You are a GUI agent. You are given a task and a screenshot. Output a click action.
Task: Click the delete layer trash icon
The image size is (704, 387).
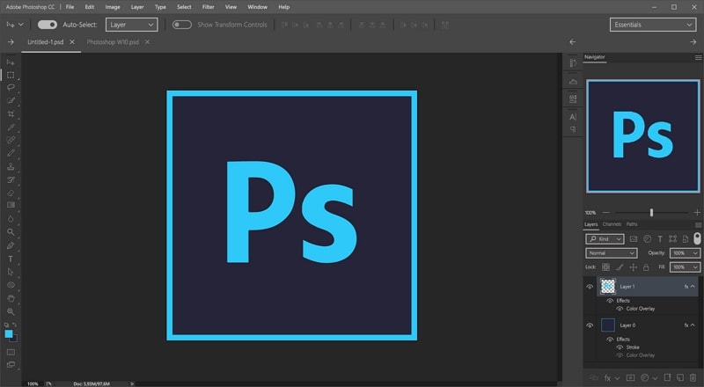(x=693, y=378)
